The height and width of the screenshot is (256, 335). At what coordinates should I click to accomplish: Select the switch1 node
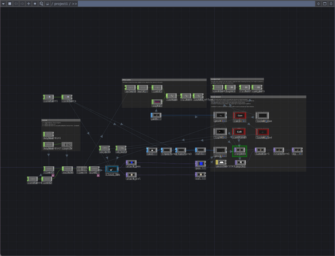tap(68, 169)
